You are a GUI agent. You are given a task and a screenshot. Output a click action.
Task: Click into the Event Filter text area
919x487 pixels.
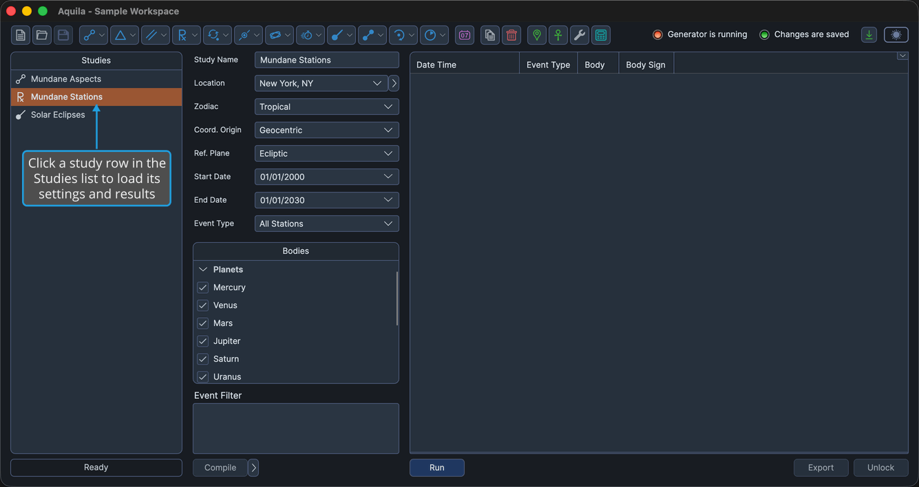(296, 429)
